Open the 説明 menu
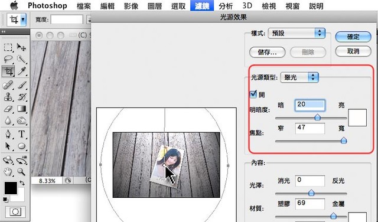This screenshot has width=378, height=222. pos(316,6)
